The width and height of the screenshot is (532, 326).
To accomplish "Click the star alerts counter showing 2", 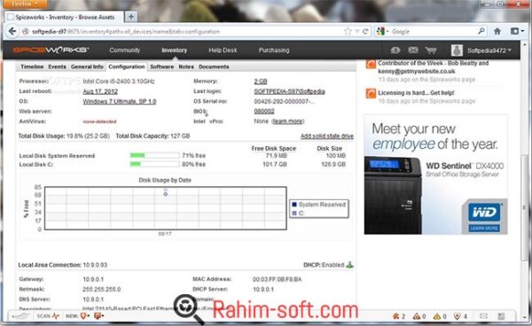I will point(399,316).
